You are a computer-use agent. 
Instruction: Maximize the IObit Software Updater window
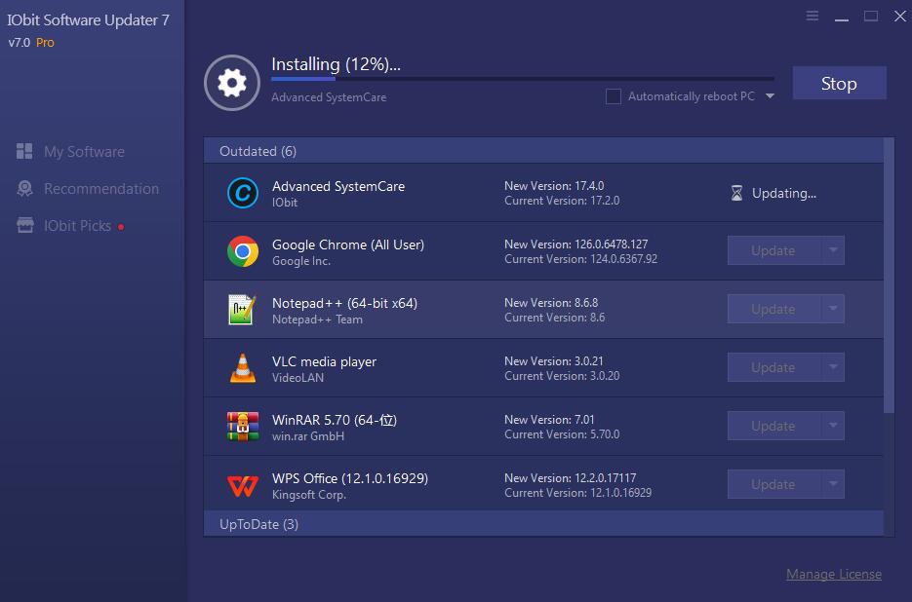click(x=871, y=16)
